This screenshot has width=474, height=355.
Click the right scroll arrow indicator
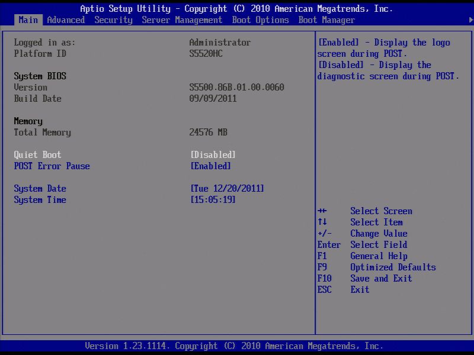(470, 20)
